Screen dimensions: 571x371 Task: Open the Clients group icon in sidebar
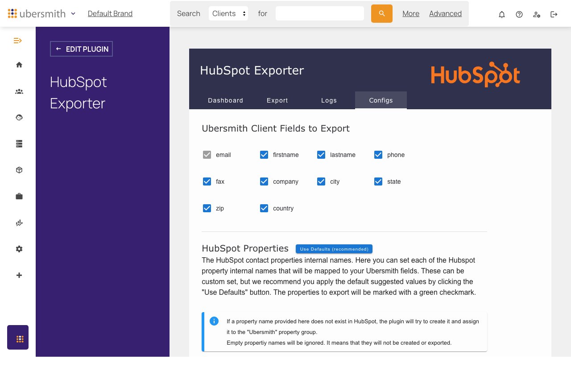[19, 91]
